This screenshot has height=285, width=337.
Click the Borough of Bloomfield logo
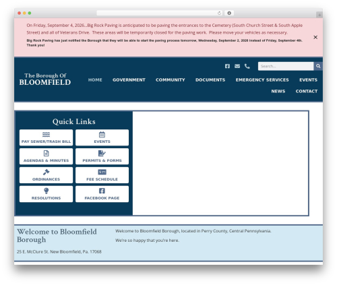[x=45, y=80]
